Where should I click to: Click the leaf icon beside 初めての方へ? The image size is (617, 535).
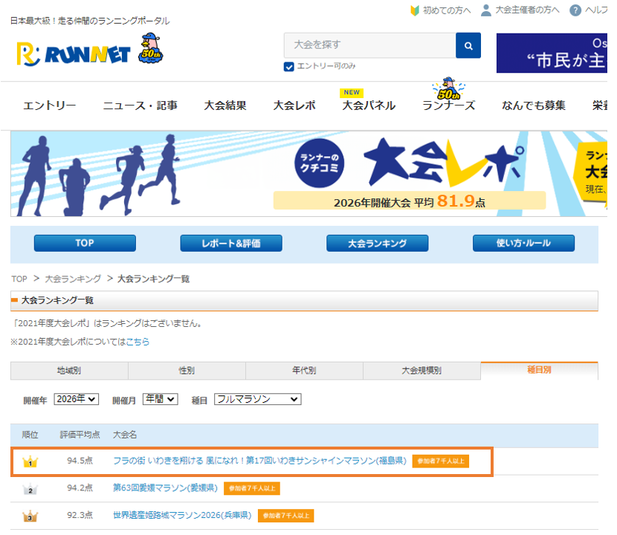(413, 10)
